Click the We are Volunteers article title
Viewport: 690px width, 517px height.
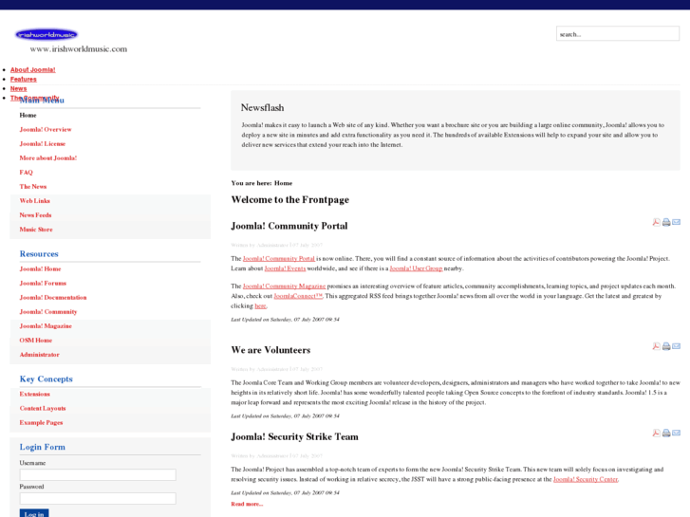pyautogui.click(x=270, y=350)
